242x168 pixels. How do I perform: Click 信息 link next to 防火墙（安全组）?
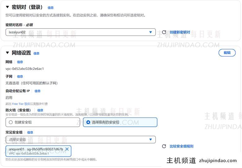click(40, 110)
